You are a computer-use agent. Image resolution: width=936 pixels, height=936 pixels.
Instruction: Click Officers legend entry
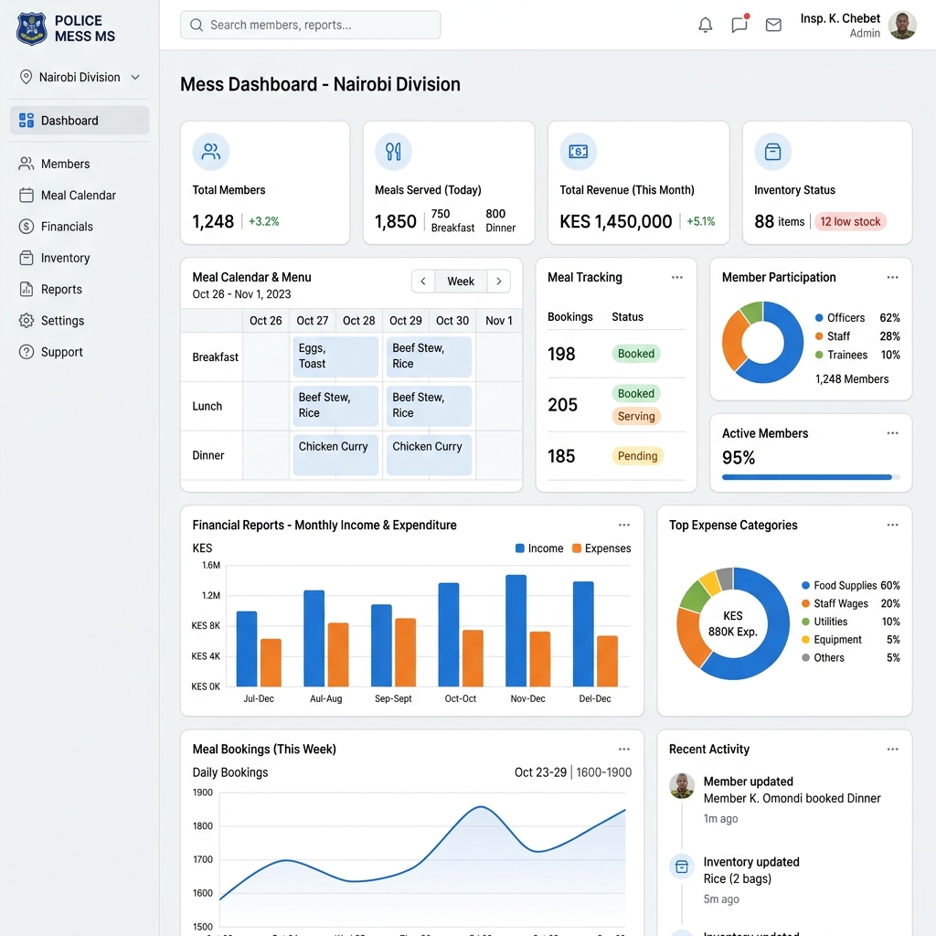[857, 317]
